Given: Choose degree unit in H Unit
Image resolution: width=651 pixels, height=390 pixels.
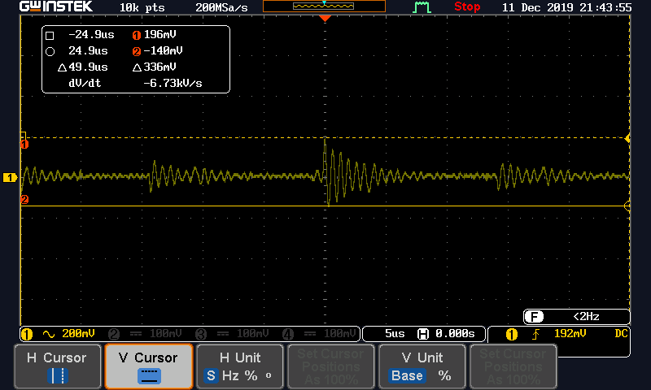Looking at the screenshot, I should point(269,375).
